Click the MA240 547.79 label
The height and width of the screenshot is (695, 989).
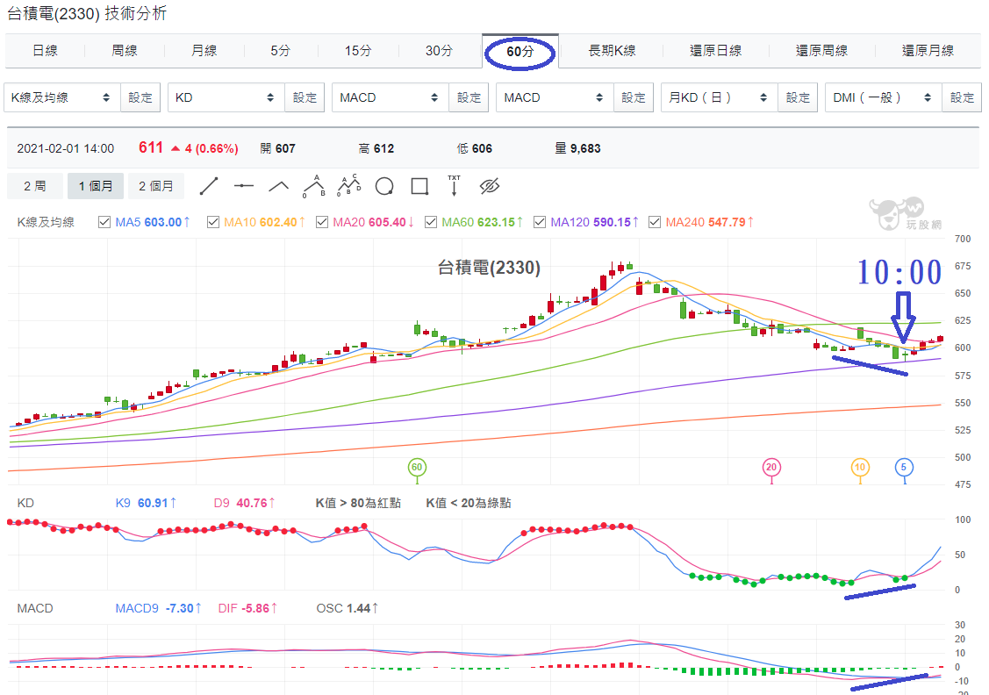click(710, 222)
